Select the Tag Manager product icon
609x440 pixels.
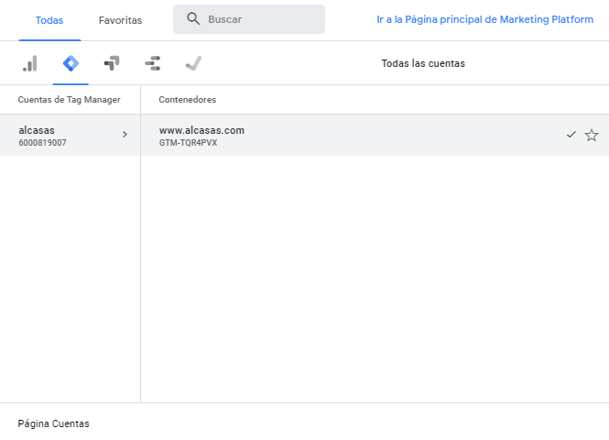coord(71,63)
